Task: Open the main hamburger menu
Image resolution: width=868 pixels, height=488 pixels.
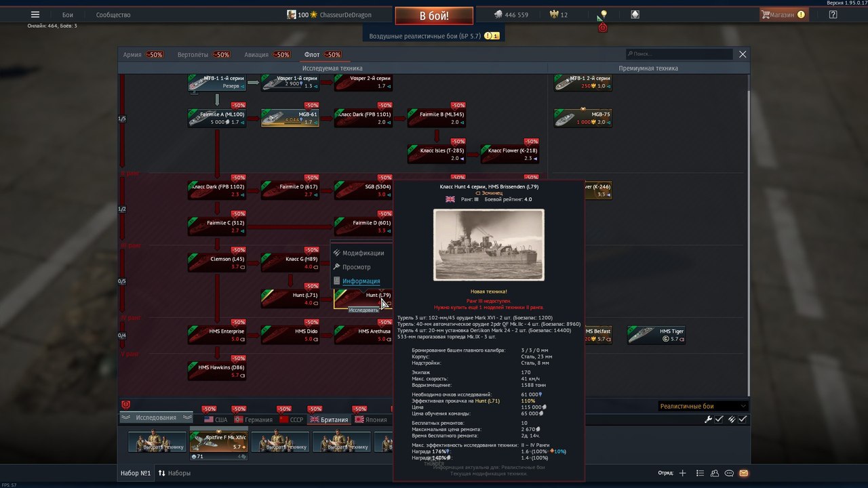Action: tap(35, 14)
